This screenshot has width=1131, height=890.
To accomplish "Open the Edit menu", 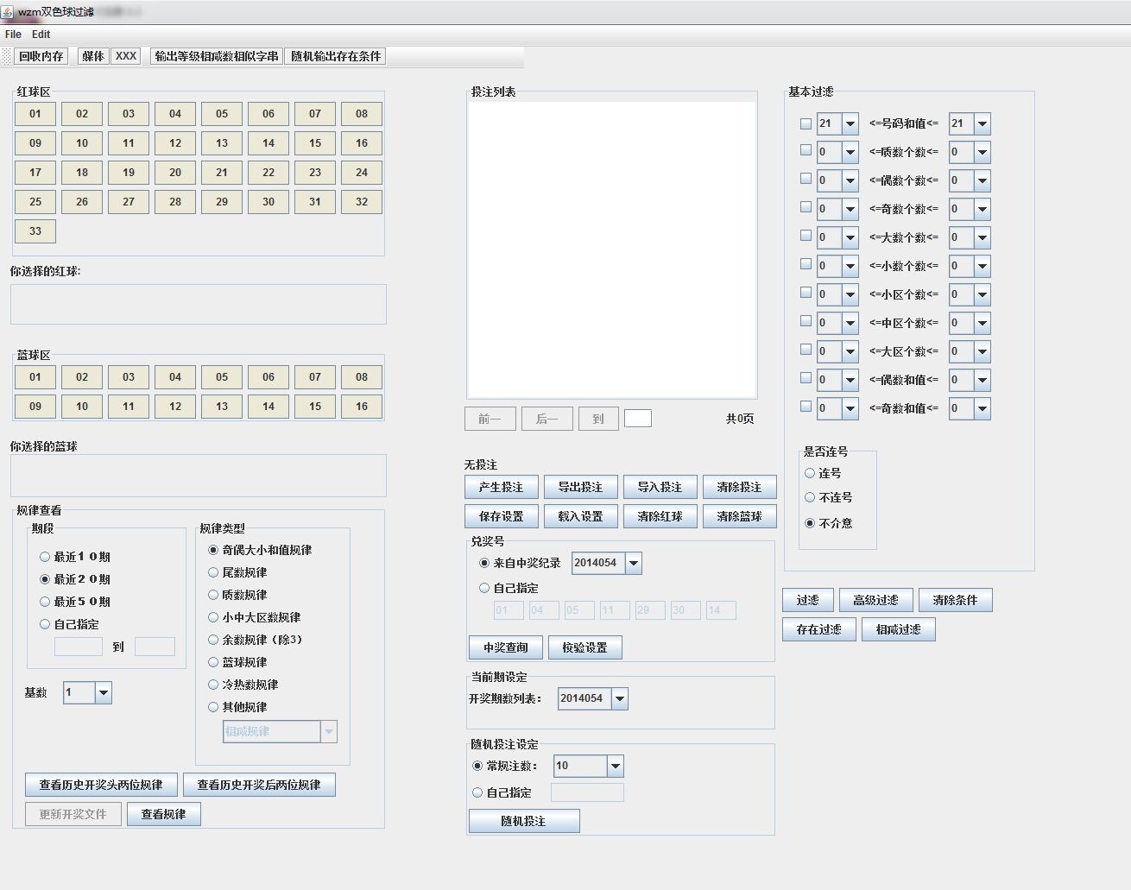I will (41, 35).
